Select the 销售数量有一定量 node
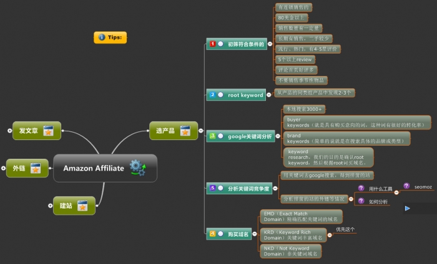The width and height of the screenshot is (437, 264). (299, 28)
